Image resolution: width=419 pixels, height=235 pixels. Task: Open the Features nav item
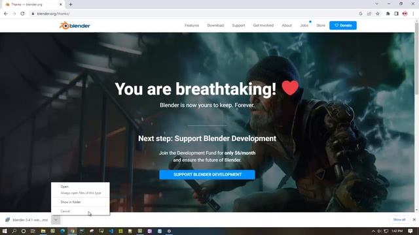pyautogui.click(x=192, y=25)
